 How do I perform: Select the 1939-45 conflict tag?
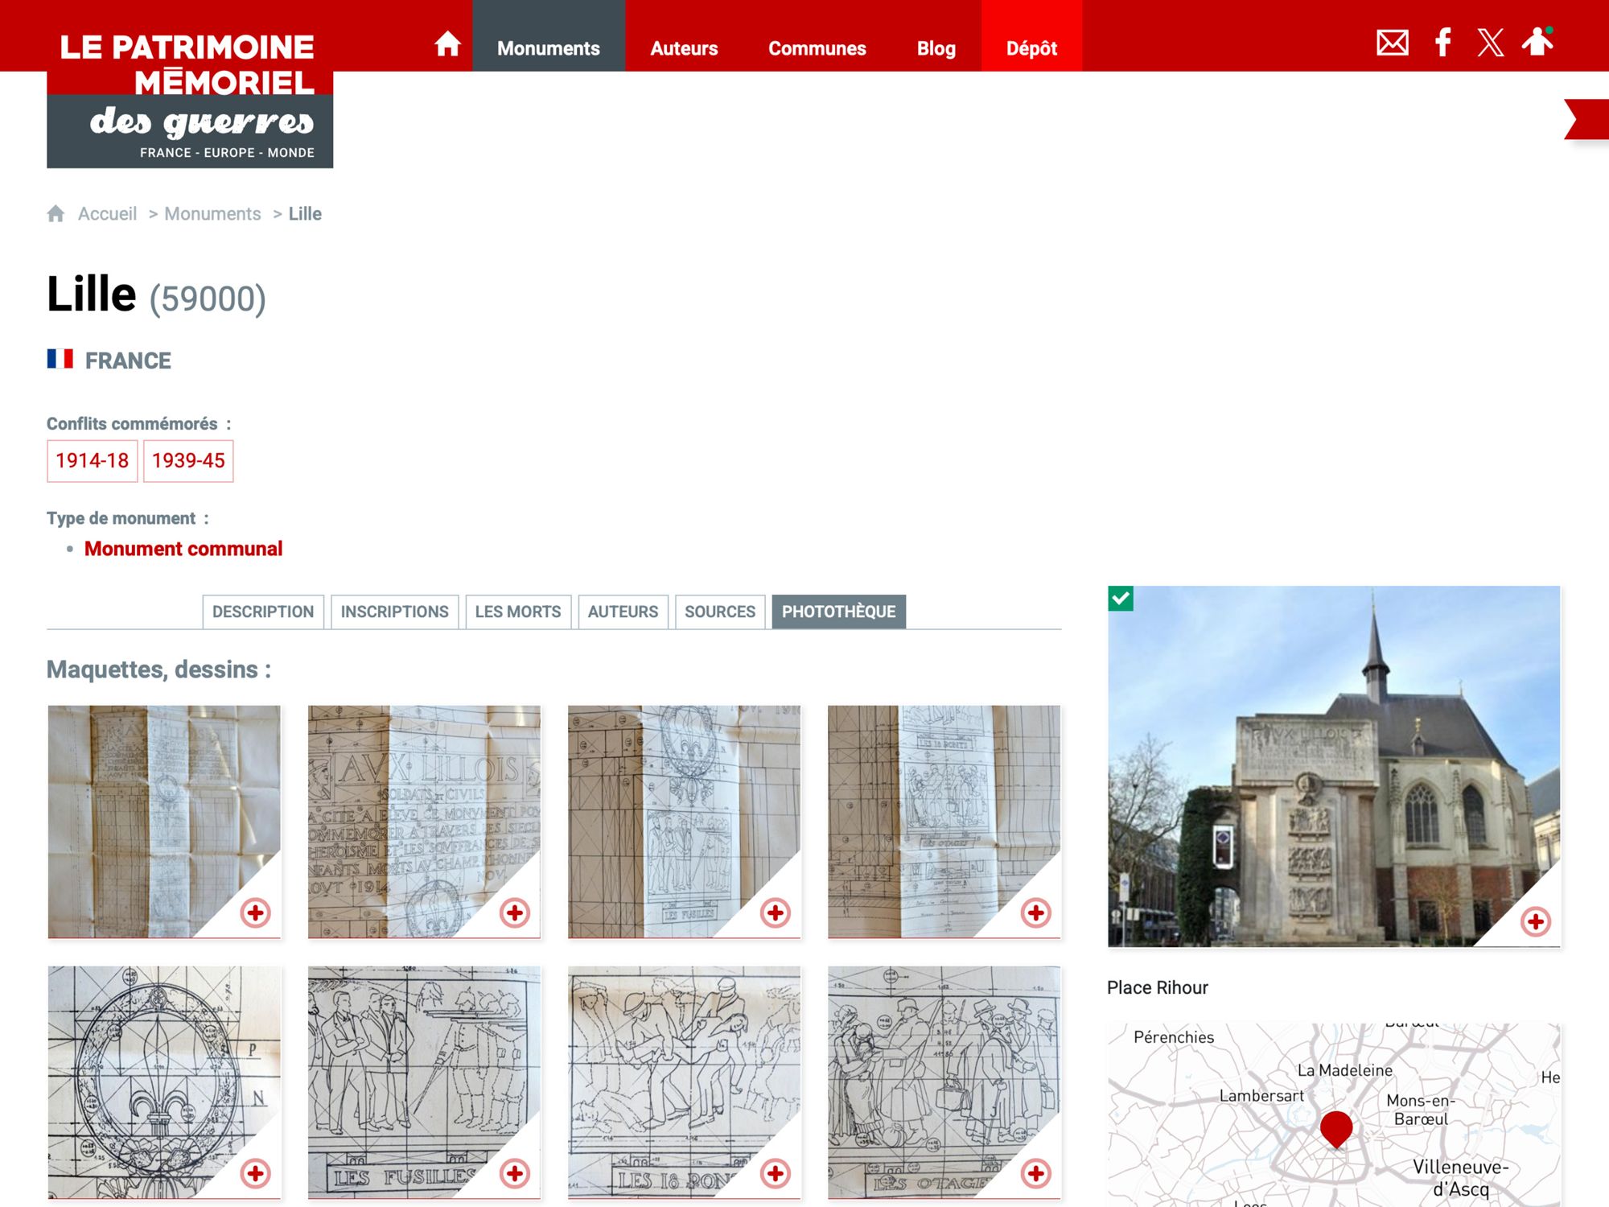coord(188,461)
